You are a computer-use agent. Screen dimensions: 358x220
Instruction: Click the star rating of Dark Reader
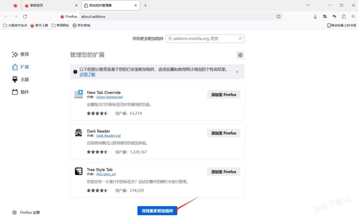coord(97,152)
